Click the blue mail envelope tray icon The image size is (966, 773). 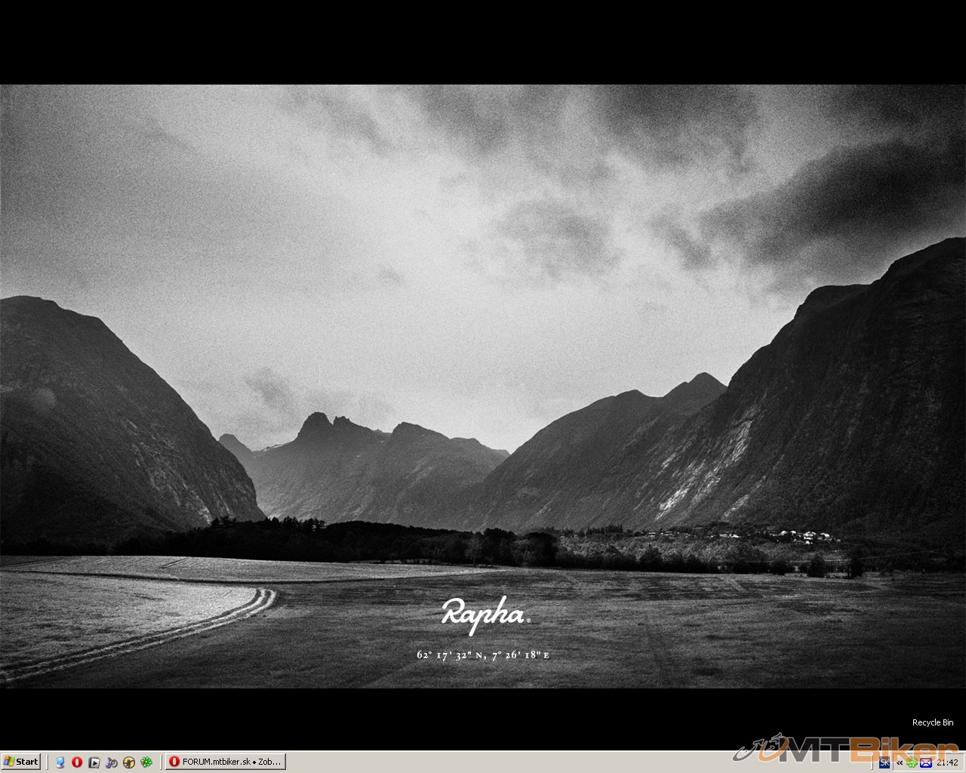click(x=925, y=762)
